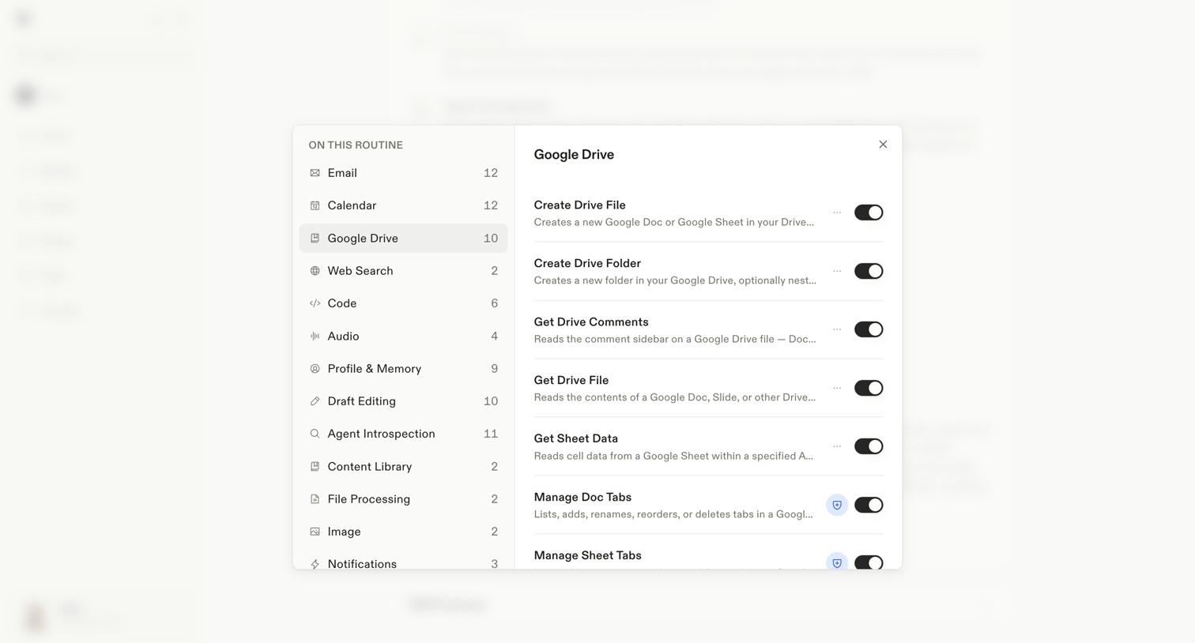Switch off the Get Drive File tool
The width and height of the screenshot is (1195, 643).
pos(869,388)
